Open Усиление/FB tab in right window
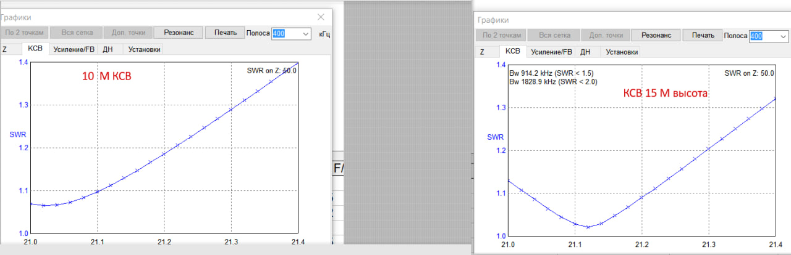The height and width of the screenshot is (255, 791). [x=551, y=52]
